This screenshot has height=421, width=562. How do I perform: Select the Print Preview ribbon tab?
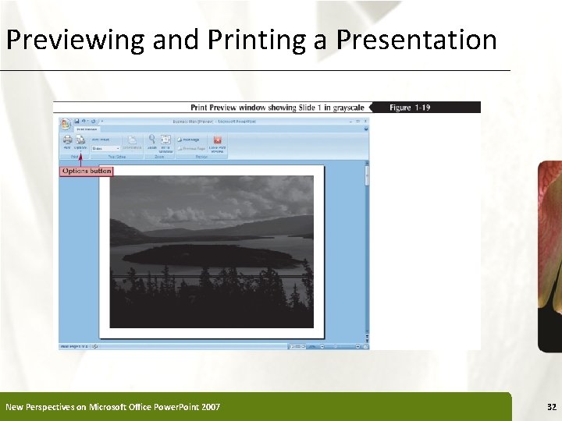click(87, 129)
